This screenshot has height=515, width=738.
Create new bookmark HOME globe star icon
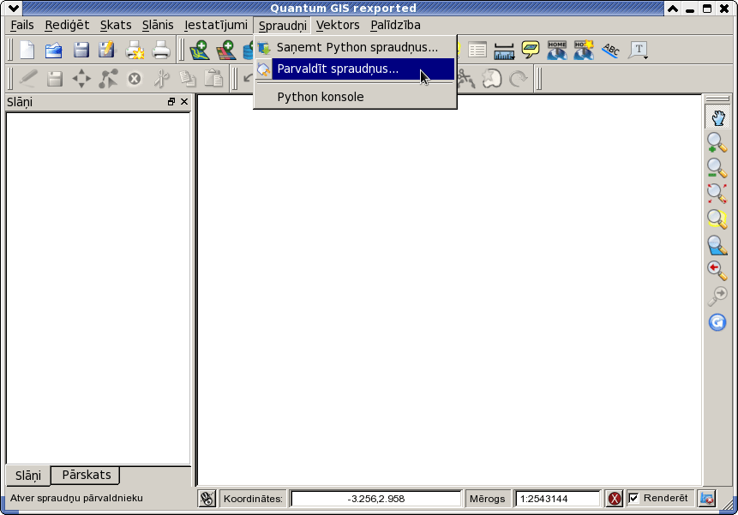point(584,50)
